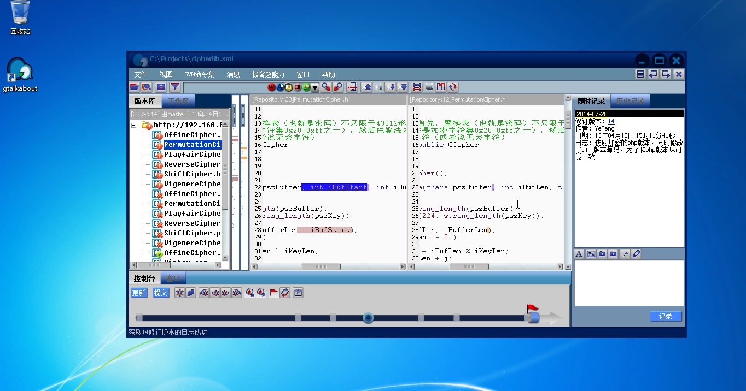This screenshot has width=746, height=391.
Task: Click the dropdown arrow beside the colored circle icons
Action: coord(315,87)
